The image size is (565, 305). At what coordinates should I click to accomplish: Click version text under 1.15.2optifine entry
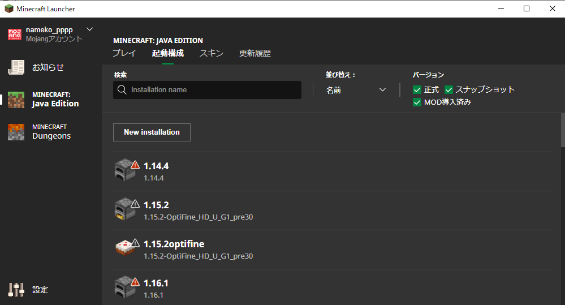pos(198,256)
